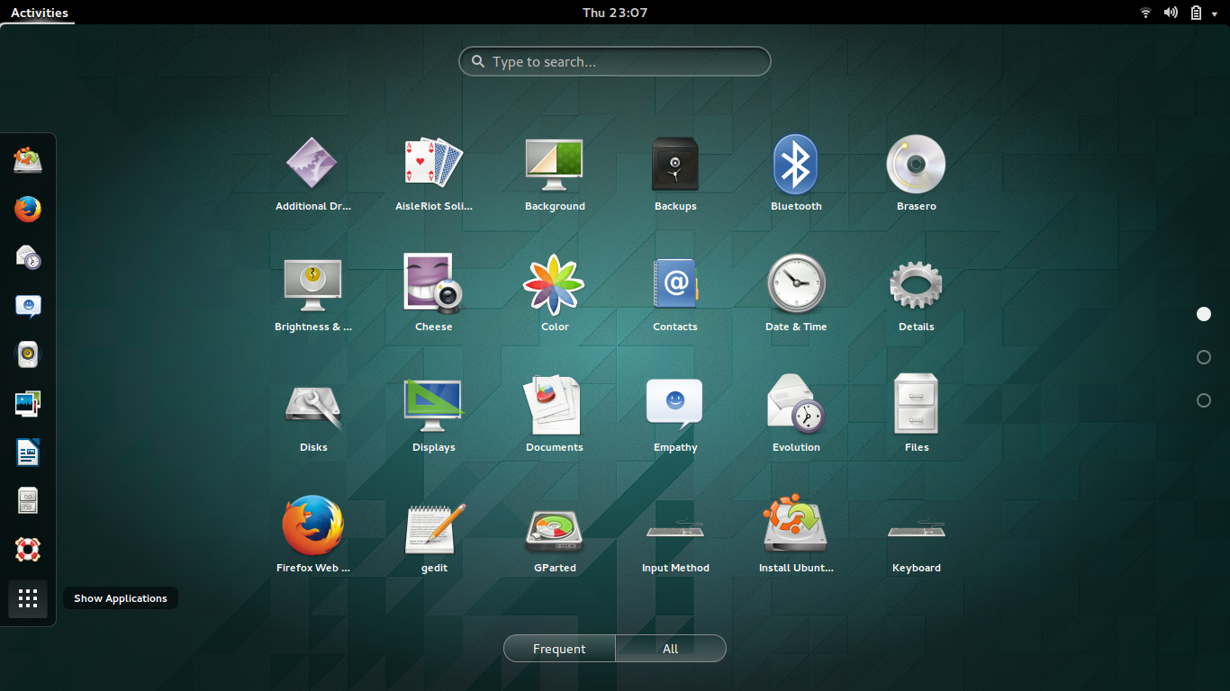Image resolution: width=1230 pixels, height=691 pixels.
Task: Open the gedit text editor
Action: coord(433,526)
